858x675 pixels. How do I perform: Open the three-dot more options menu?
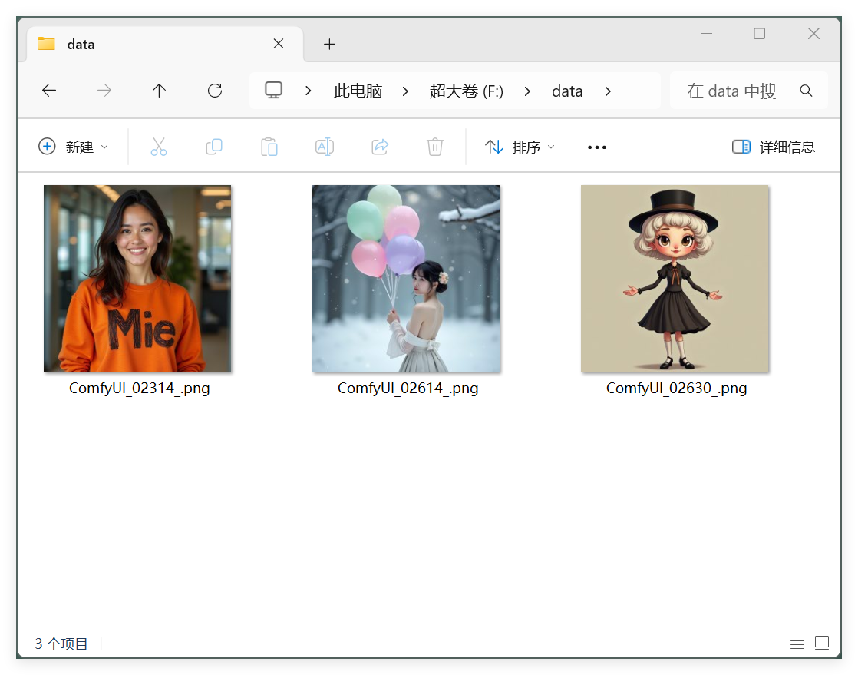[596, 147]
